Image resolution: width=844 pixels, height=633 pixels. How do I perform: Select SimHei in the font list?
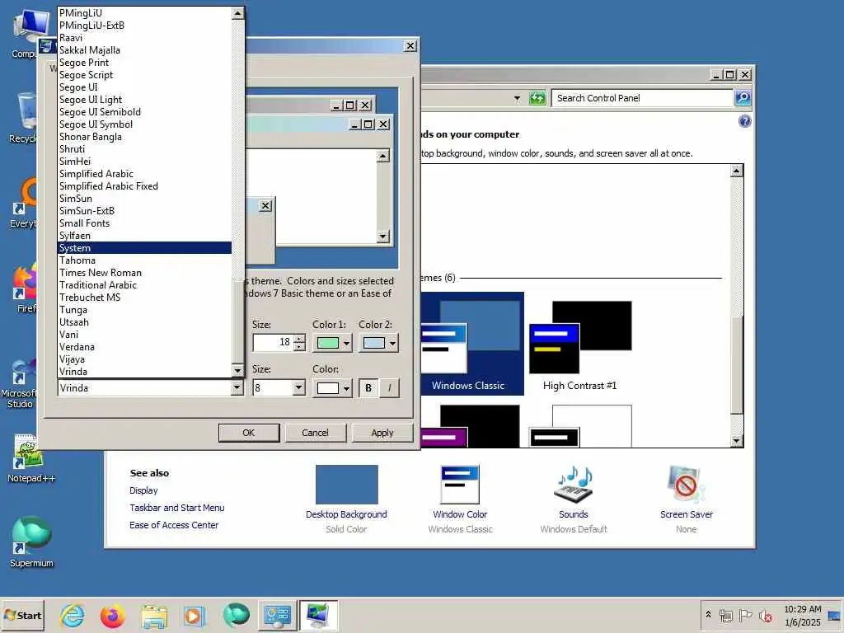[144, 162]
